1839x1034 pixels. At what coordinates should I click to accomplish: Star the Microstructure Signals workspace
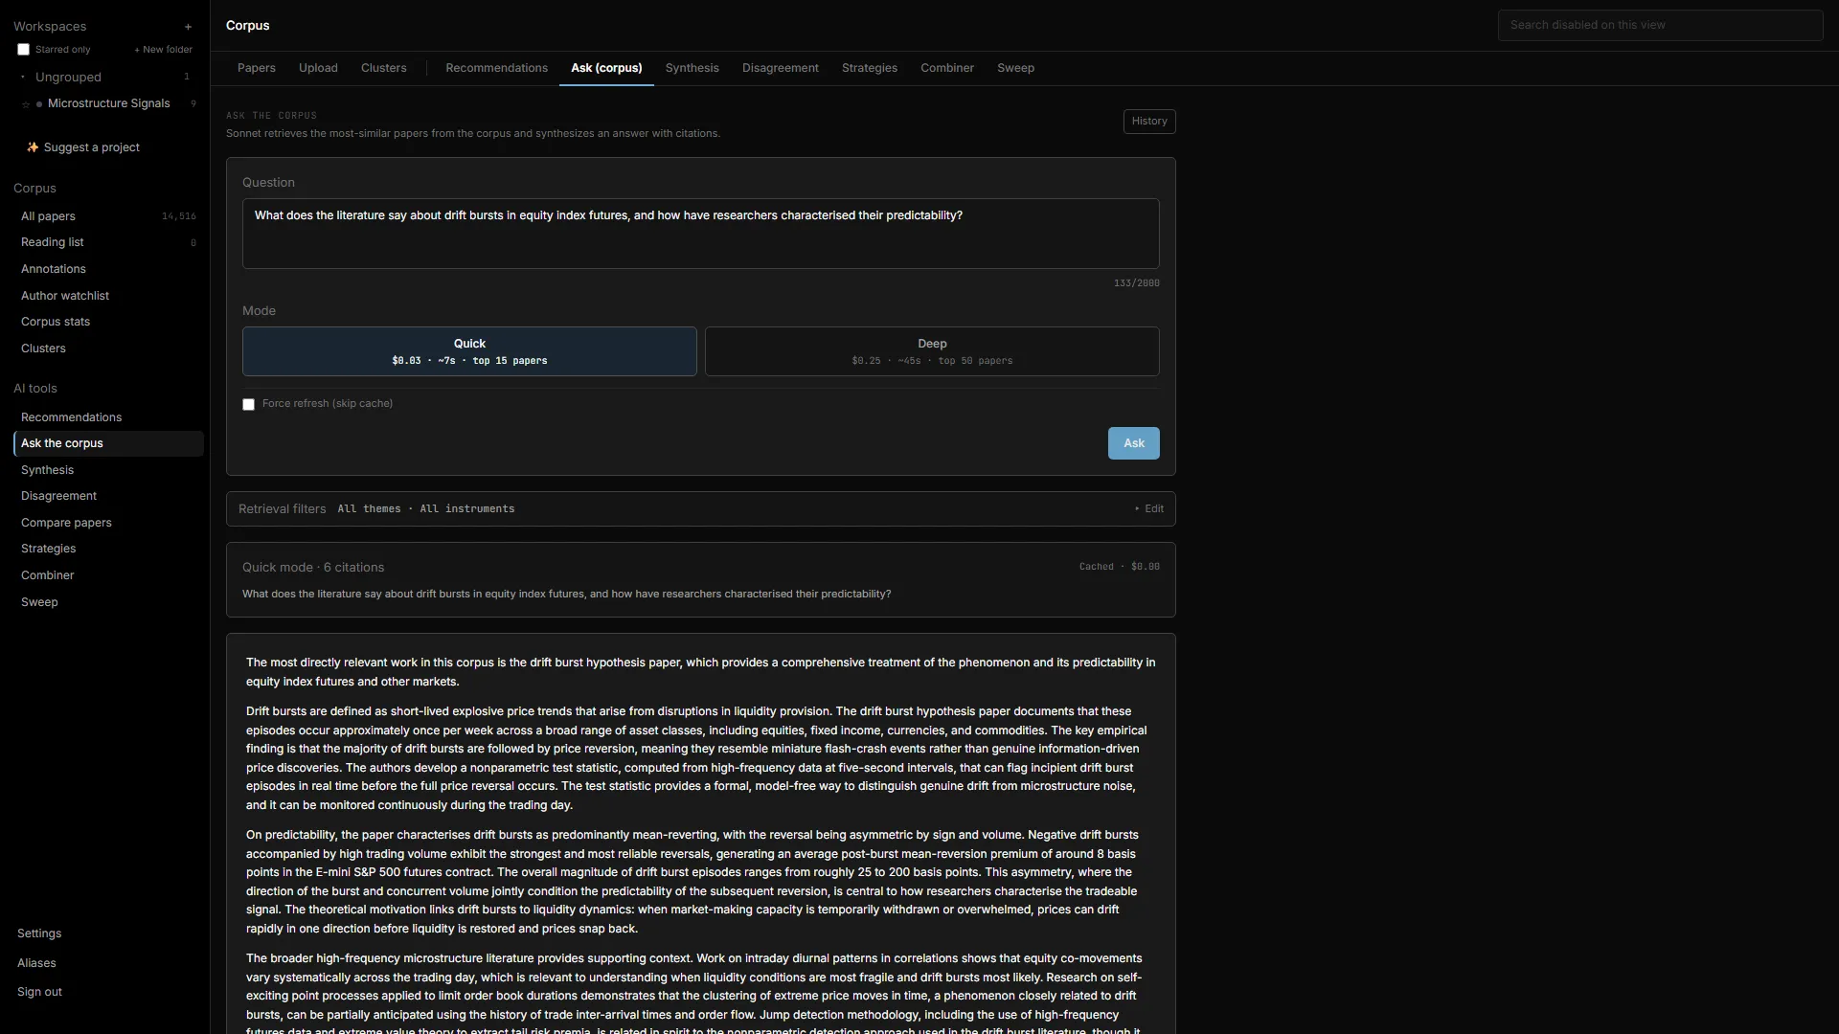coord(26,104)
